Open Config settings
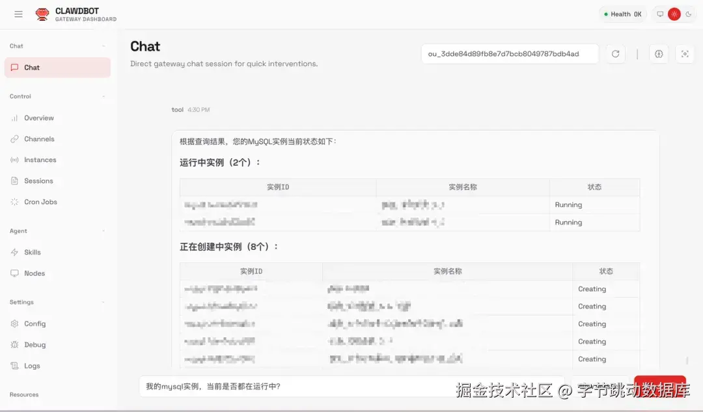This screenshot has height=412, width=703. tap(57, 323)
